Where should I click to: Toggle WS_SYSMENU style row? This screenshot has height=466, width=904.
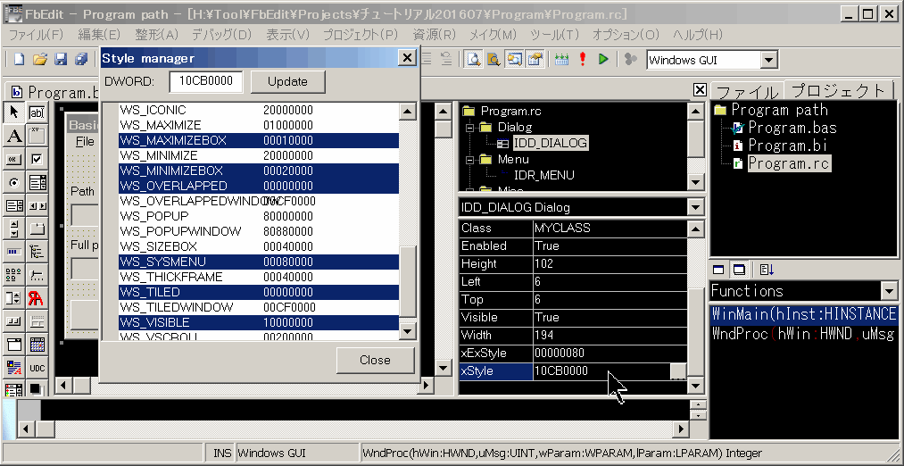tap(258, 262)
